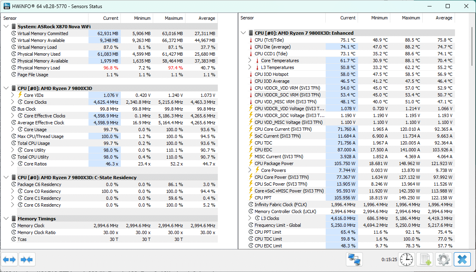Image resolution: width=476 pixels, height=272 pixels.
Task: Click the thermometer icon beside CPU (Tctl/Tdie)
Action: point(251,40)
